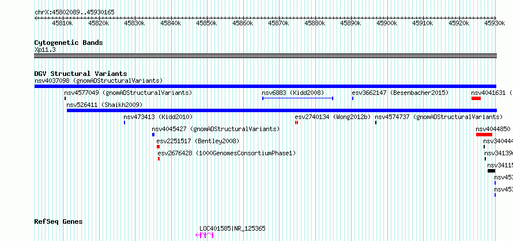Click the long blue nsv4037098 variant bar
Image resolution: width=513 pixels, height=241 pixels.
[265, 86]
